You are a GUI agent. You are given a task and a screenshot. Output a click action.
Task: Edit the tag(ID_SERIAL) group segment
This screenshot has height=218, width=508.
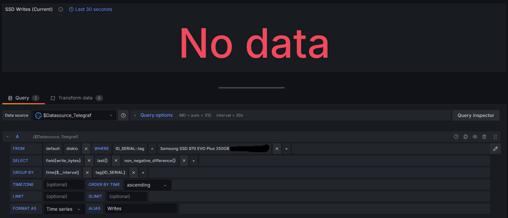(x=111, y=173)
